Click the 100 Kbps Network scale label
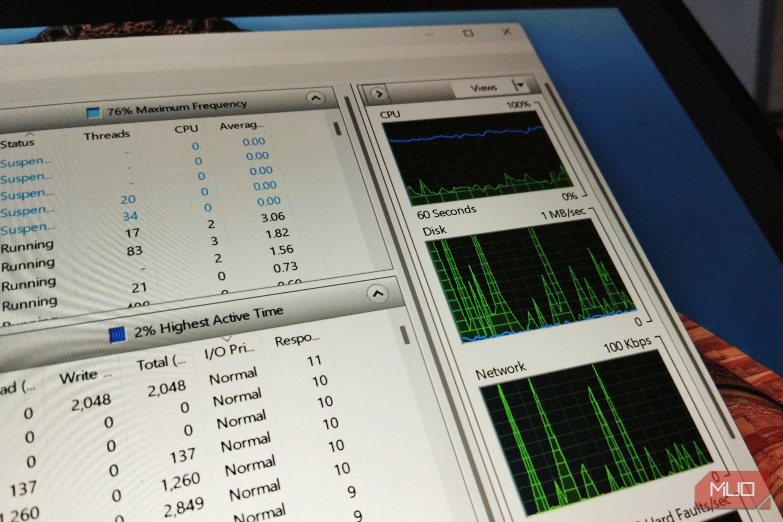The height and width of the screenshot is (522, 783). click(628, 345)
